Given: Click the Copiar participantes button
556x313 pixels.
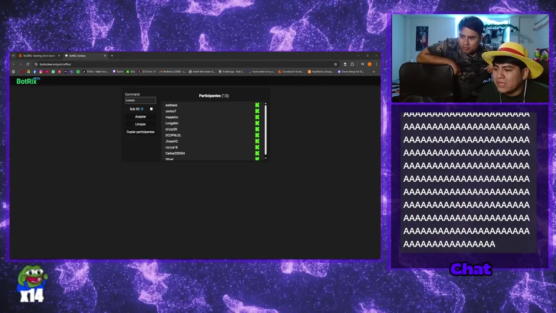Looking at the screenshot, I should point(140,132).
